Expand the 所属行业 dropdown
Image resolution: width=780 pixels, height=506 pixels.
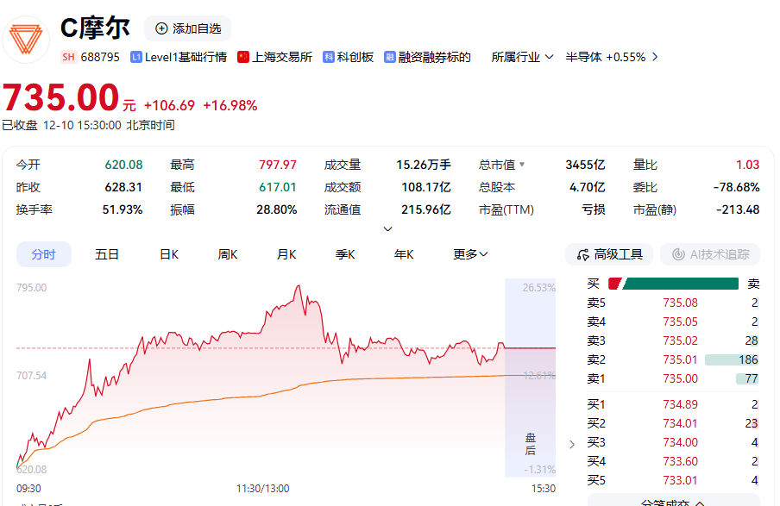[x=522, y=57]
